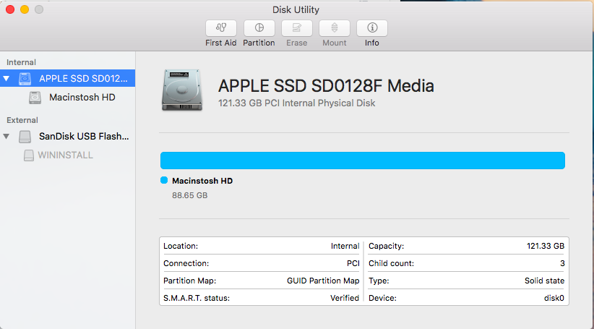Screen dimensions: 594x329
Task: Close the Disk Utility window
Action: coord(10,9)
